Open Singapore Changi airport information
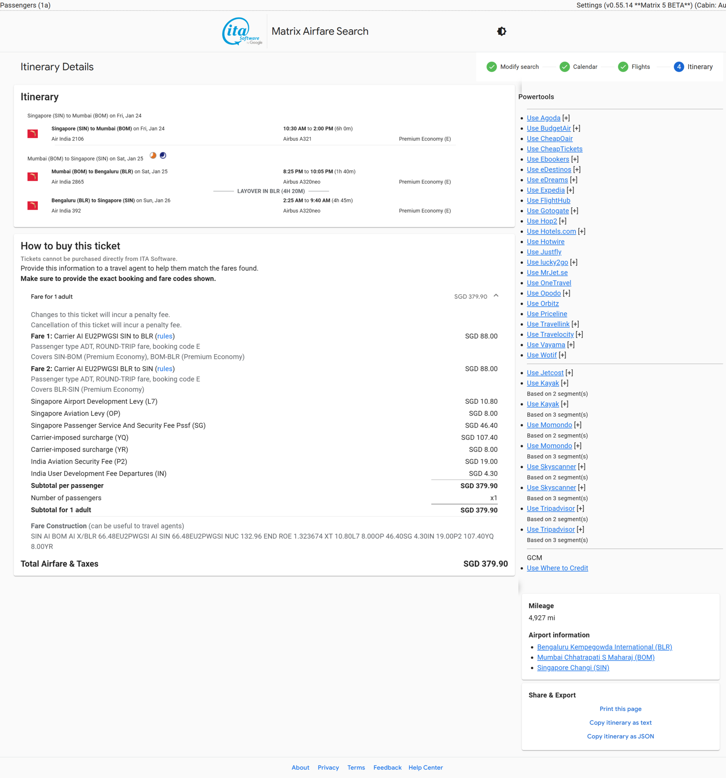Image resolution: width=726 pixels, height=778 pixels. tap(573, 668)
